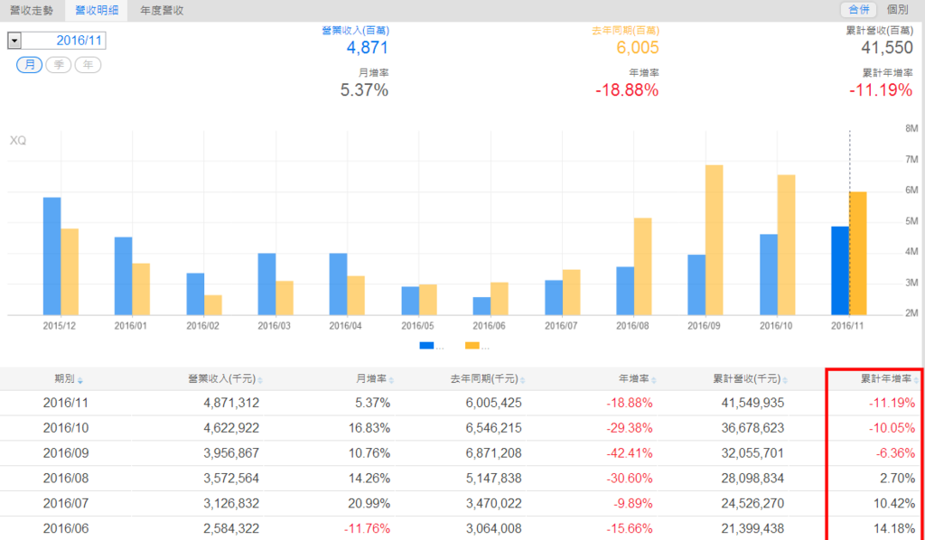Click the blue bar for 2016/06
The image size is (925, 540).
click(x=482, y=306)
